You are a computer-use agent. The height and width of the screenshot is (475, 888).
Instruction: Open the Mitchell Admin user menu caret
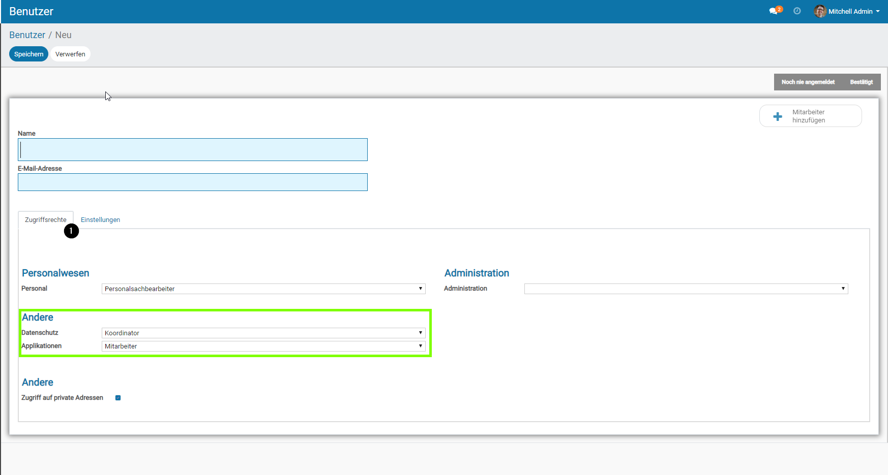[878, 11]
